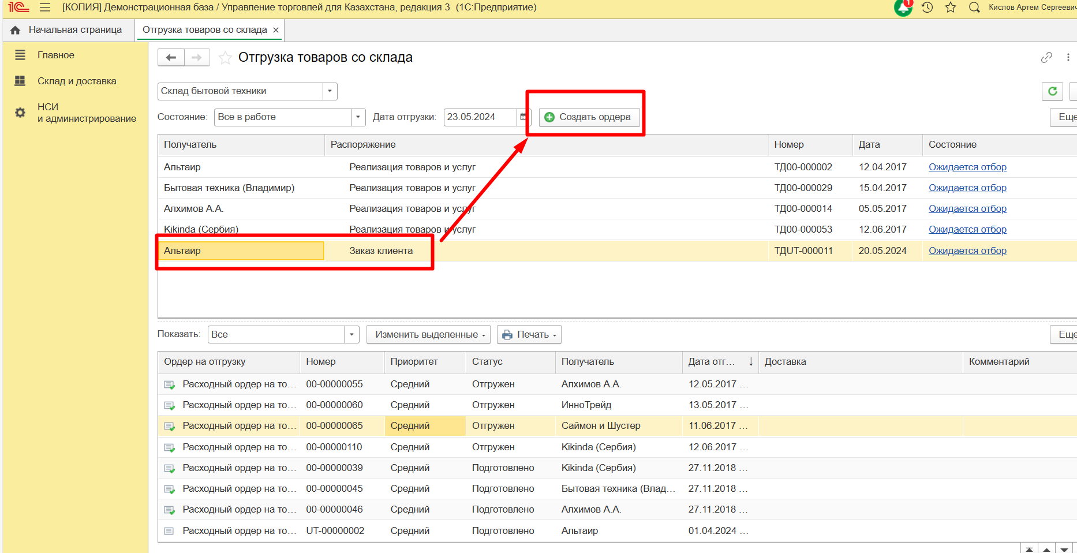Close the Отгрузка товаров со склада tab
Viewport: 1077px width, 553px height.
(276, 30)
